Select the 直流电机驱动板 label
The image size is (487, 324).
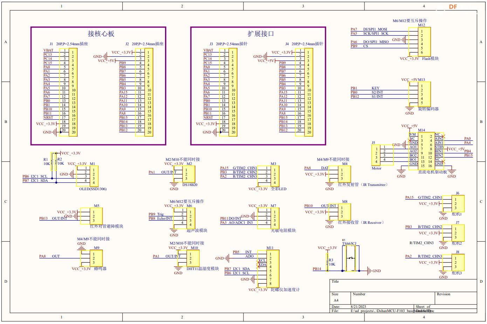pos(433,172)
